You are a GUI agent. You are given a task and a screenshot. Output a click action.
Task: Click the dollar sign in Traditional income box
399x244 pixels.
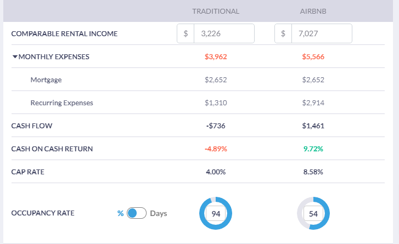(x=186, y=33)
